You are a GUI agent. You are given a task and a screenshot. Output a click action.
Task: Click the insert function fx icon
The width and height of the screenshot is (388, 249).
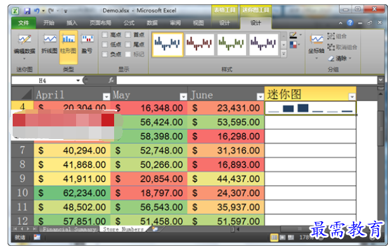[112, 80]
